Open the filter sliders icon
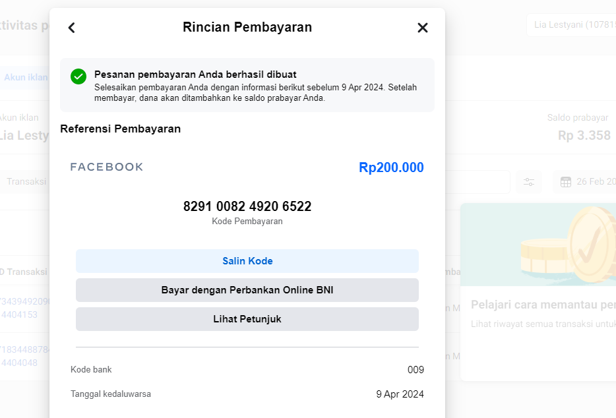Image resolution: width=616 pixels, height=418 pixels. tap(529, 182)
